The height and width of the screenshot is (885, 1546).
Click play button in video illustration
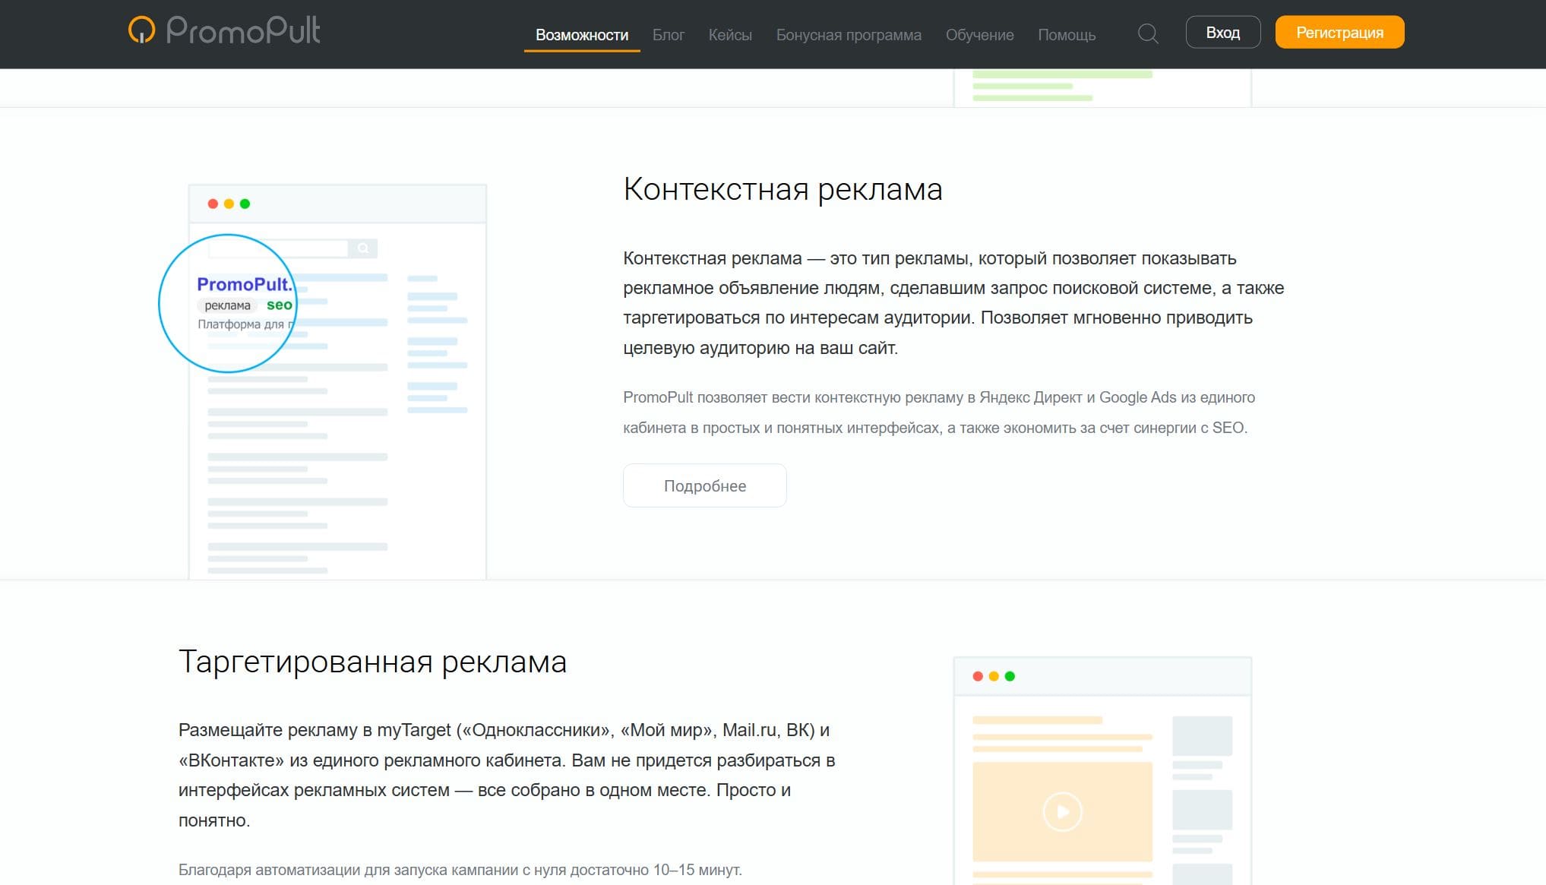(1062, 811)
